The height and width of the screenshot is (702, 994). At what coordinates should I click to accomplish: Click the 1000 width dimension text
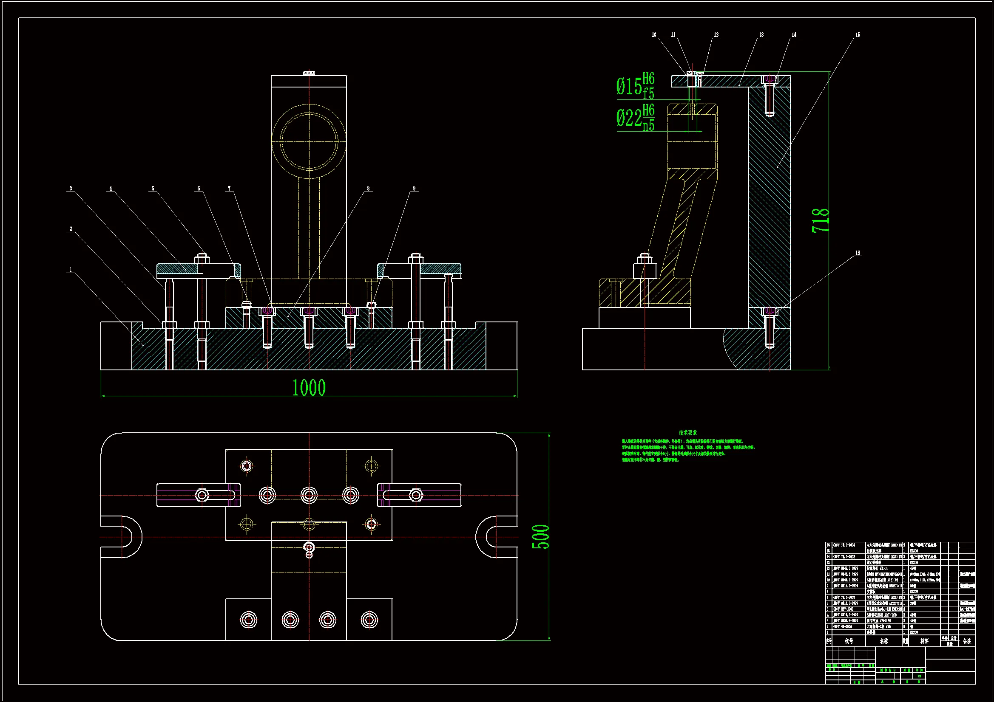(309, 387)
